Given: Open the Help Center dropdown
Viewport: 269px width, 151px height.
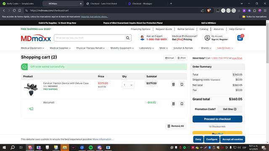Looking at the screenshot, I should [x=237, y=29].
